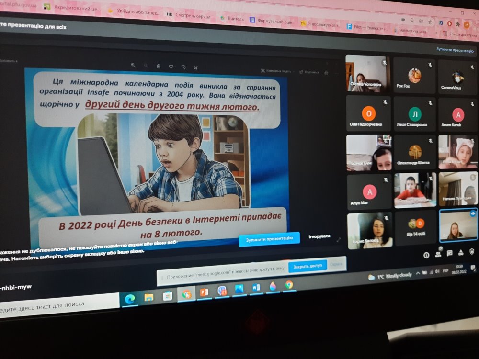This screenshot has height=359, width=479.
Task: Open the 'Увійдіть або зареє...' bookmark
Action: (134, 11)
